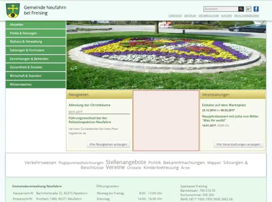Viewport: 272px width, 202px height.
Task: Click the search magnifier button
Action: [241, 9]
